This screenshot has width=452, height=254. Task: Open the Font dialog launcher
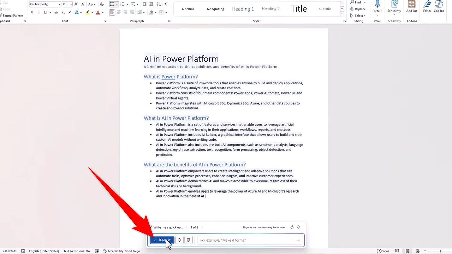tap(105, 21)
